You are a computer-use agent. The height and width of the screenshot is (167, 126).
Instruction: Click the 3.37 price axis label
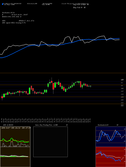(122, 91)
